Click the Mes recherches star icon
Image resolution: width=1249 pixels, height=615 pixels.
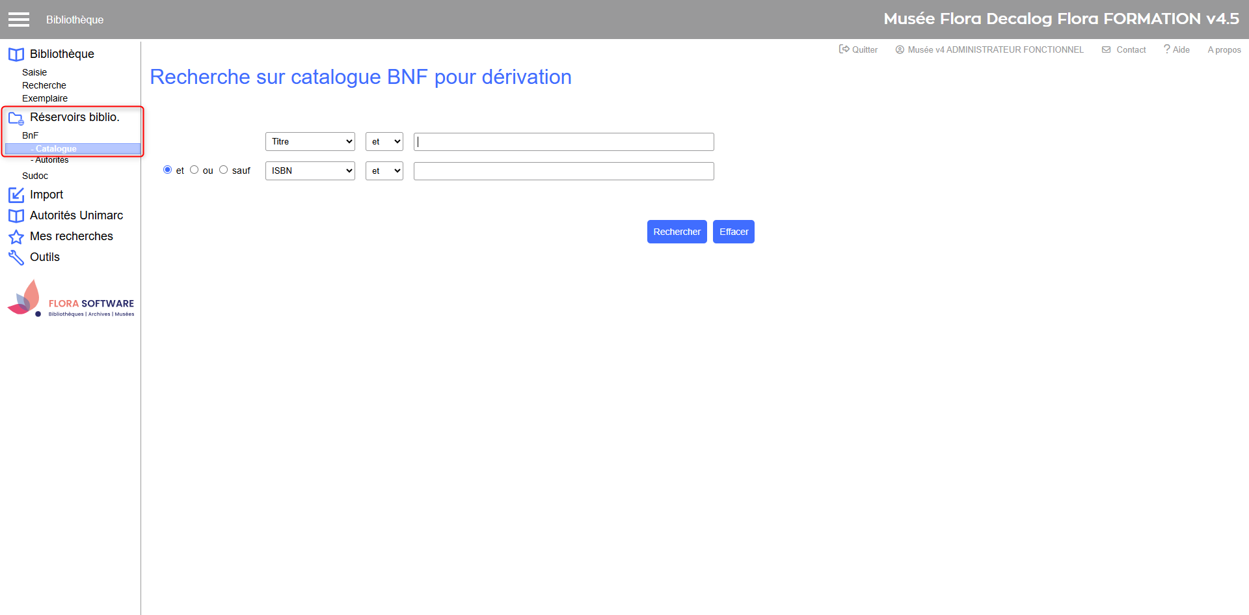pos(16,237)
